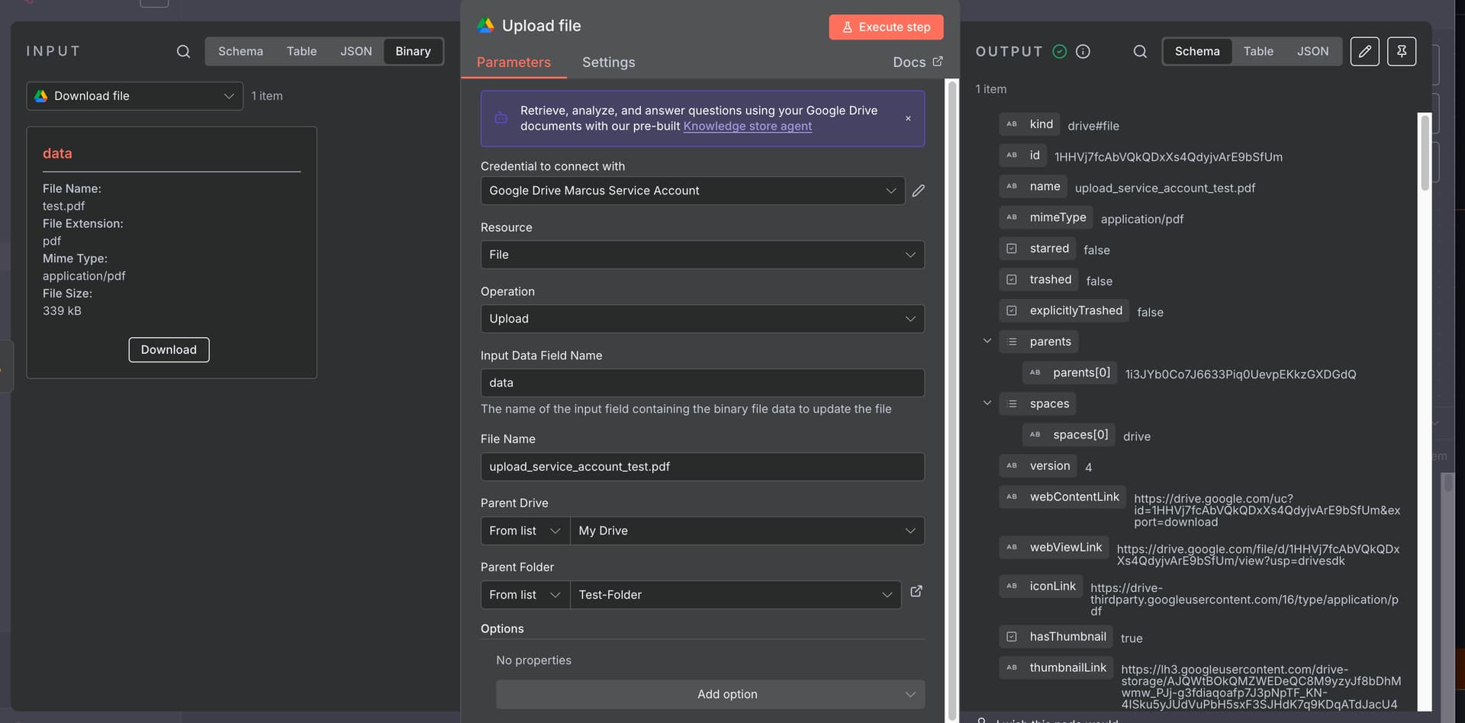The width and height of the screenshot is (1465, 723).
Task: Click the pencil edit output icon
Action: point(1364,51)
